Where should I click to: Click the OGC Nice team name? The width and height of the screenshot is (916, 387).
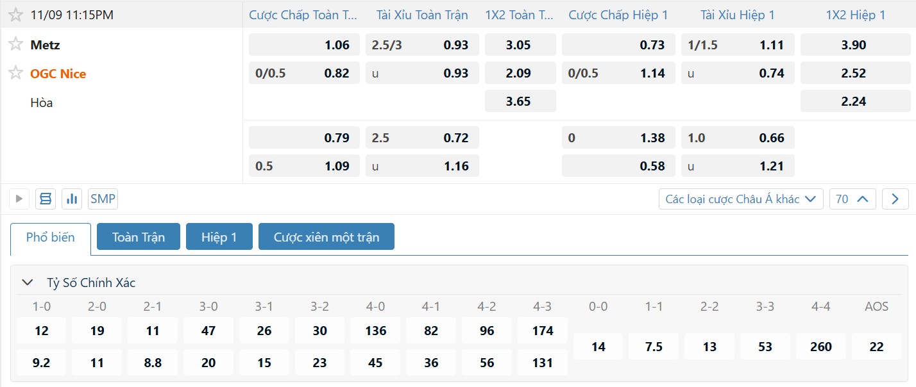(58, 74)
